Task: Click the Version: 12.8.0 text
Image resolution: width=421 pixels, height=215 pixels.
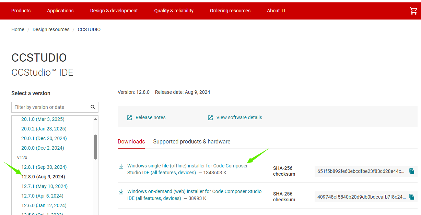Action: point(133,92)
